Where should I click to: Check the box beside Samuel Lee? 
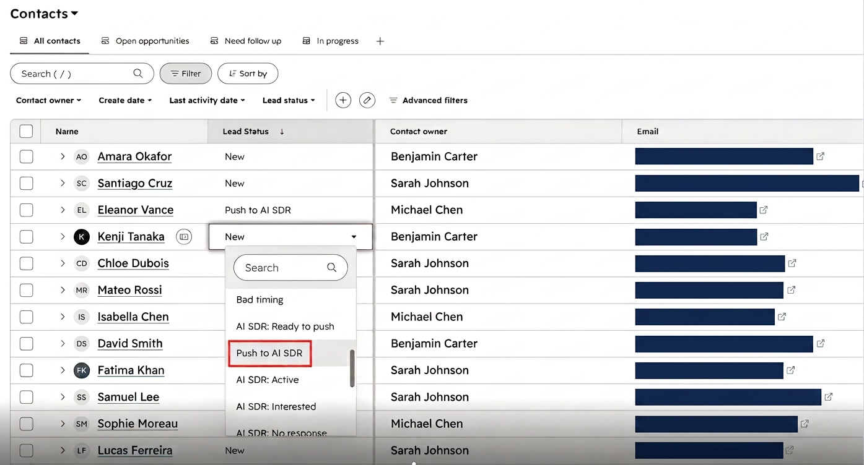click(x=26, y=397)
